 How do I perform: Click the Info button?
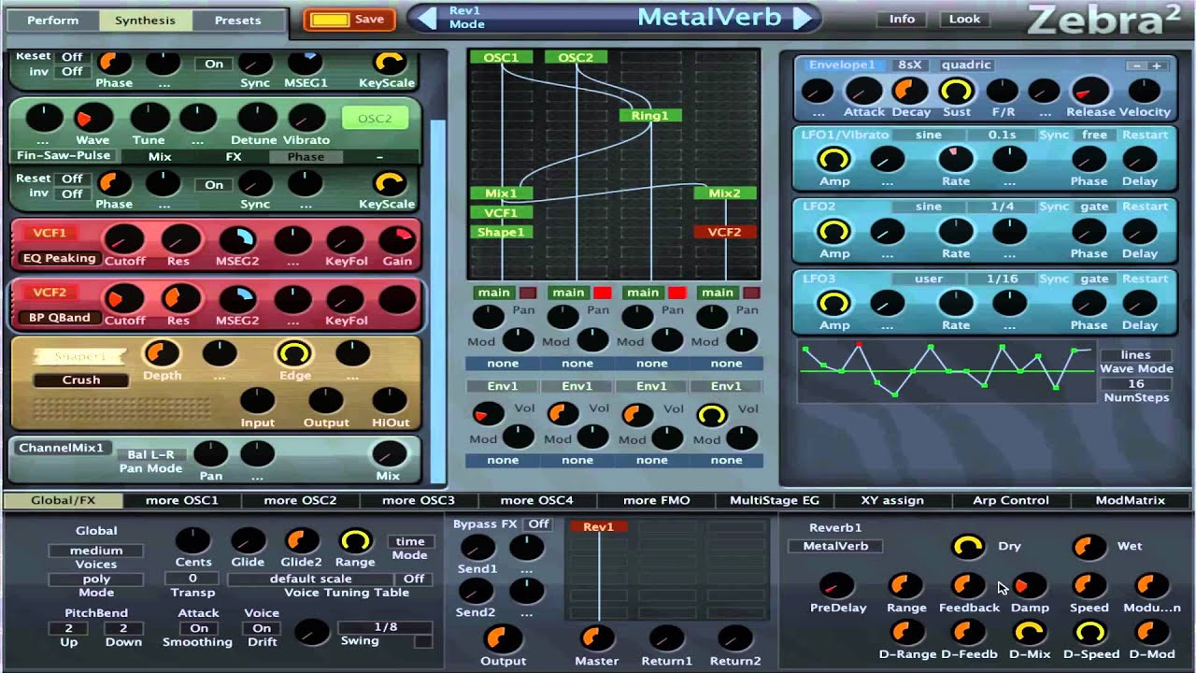tap(902, 19)
